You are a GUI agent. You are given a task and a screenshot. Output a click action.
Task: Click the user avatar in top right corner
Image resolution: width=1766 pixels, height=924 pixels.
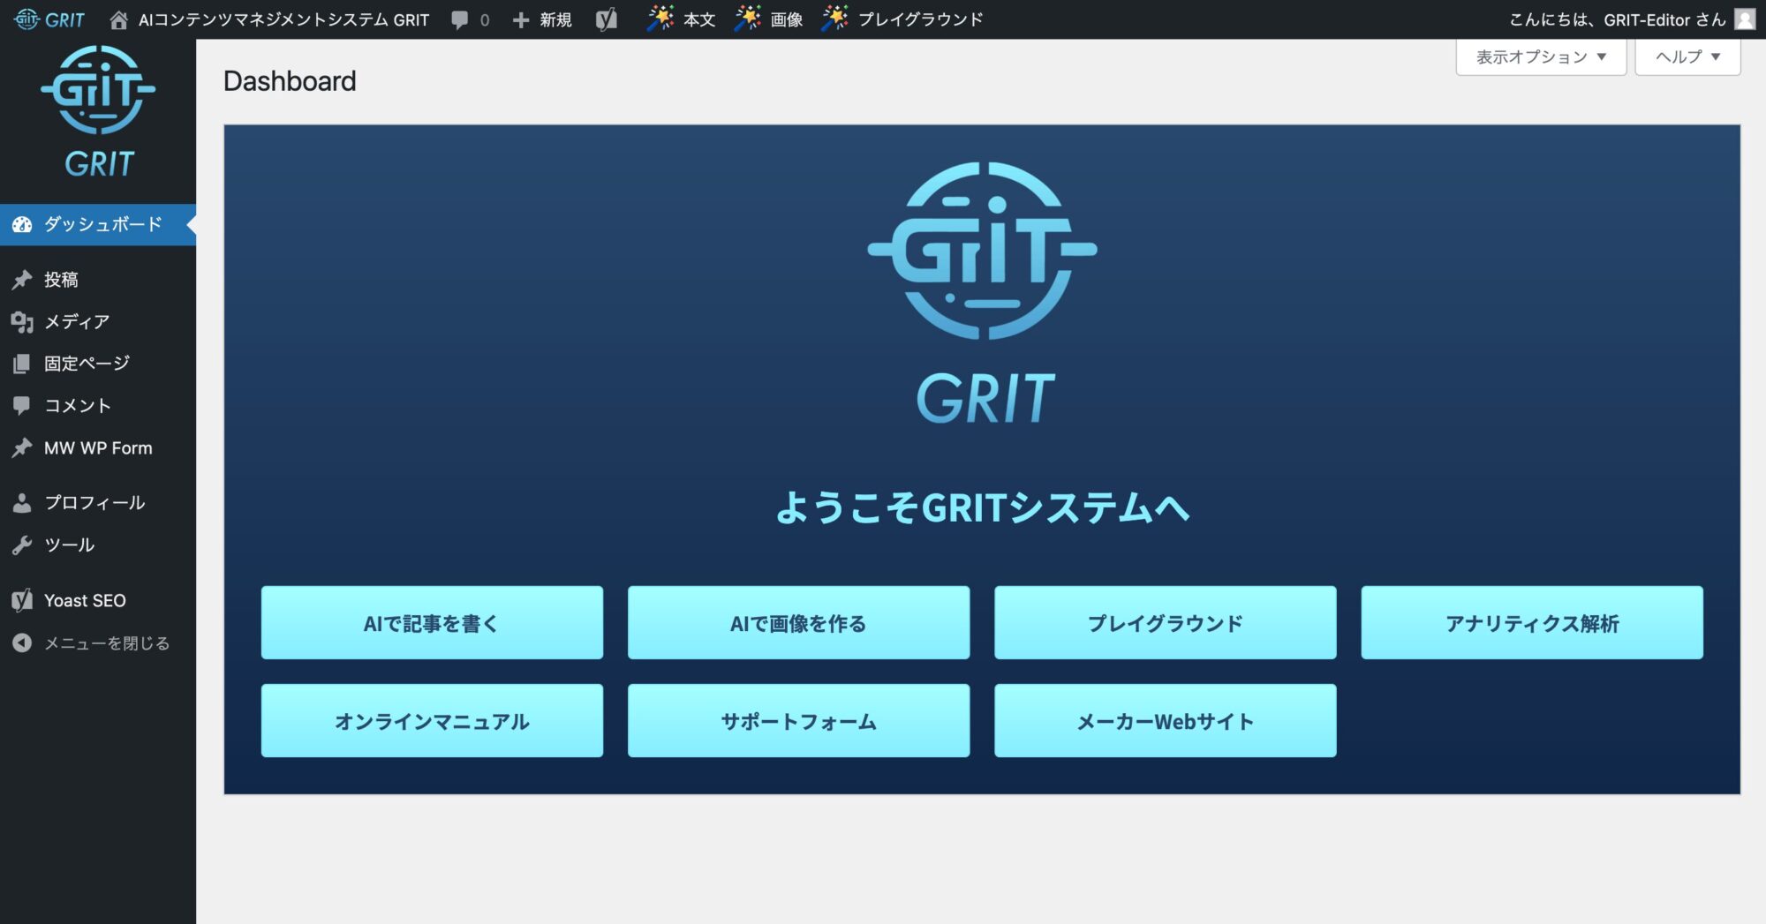pos(1745,19)
